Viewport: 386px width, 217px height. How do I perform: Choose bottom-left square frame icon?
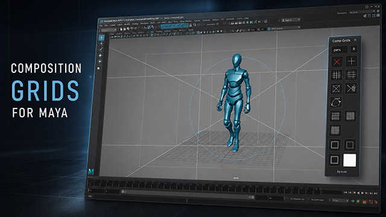pyautogui.click(x=334, y=160)
